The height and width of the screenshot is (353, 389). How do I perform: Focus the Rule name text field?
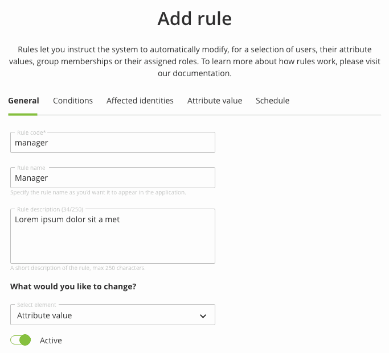coord(112,178)
